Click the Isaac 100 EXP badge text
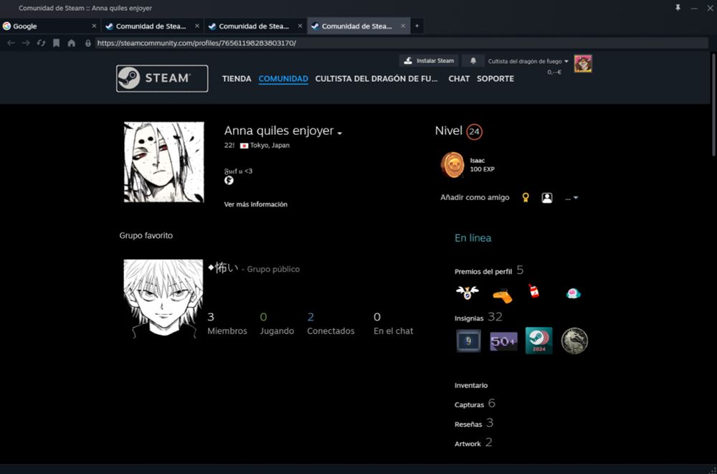The width and height of the screenshot is (717, 474). coord(482,165)
